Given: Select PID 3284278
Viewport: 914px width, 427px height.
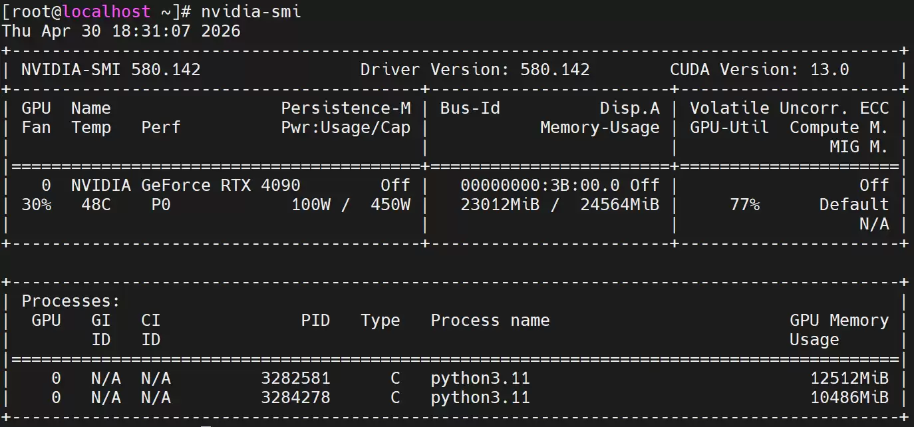Looking at the screenshot, I should 295,398.
